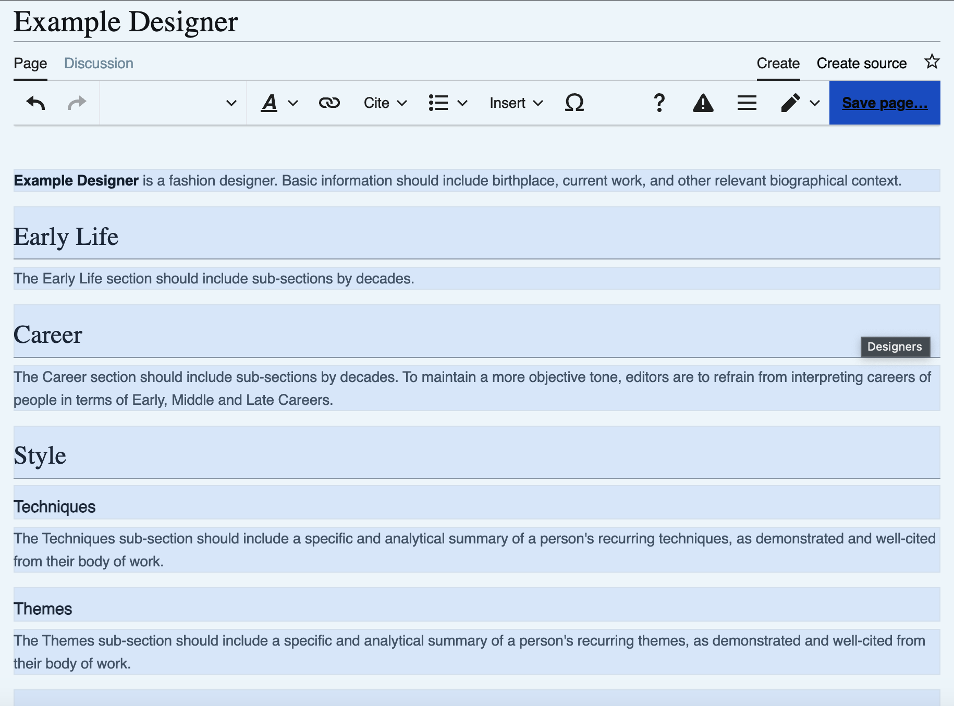Click the bold Example Designer text
Viewport: 954px width, 706px height.
76,180
